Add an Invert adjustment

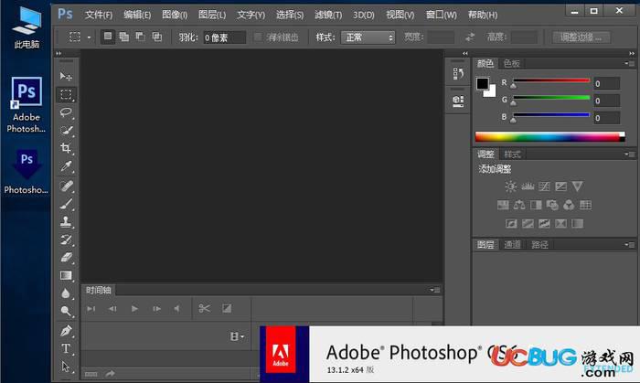(x=511, y=224)
